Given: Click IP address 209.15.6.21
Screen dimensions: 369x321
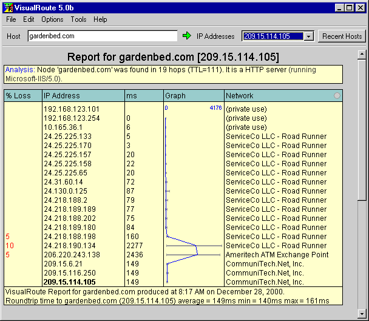Looking at the screenshot, I should click(63, 264).
